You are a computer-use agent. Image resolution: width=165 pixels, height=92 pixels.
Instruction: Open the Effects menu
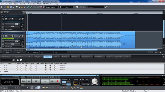(39, 4)
